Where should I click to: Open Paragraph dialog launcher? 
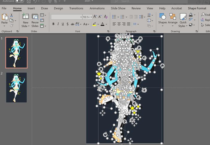pos(154,31)
